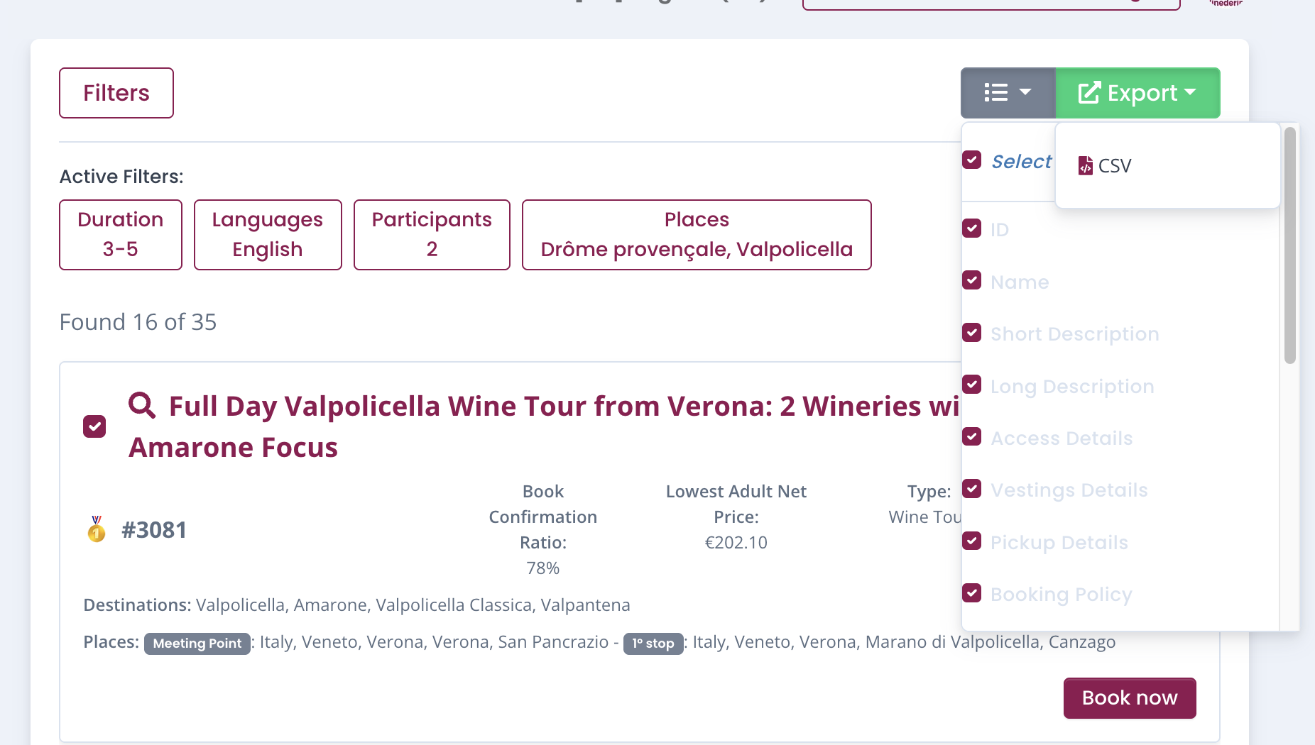Click the gold medal icon near #3081
Screen dimensions: 1315x745
coord(97,529)
